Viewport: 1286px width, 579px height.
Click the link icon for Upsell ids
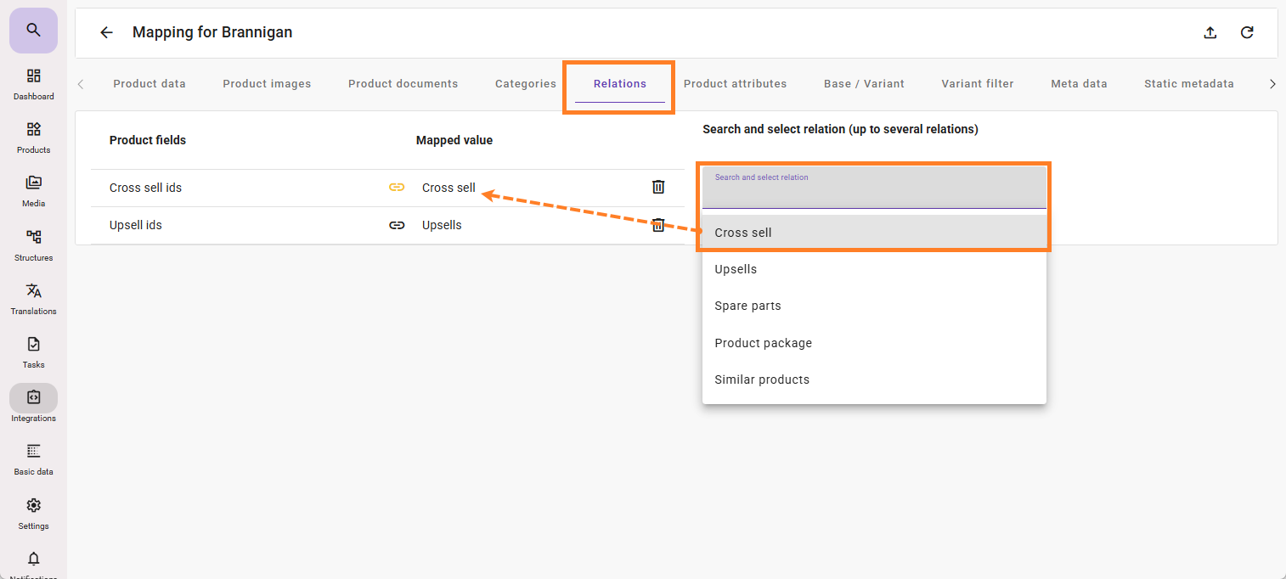[x=397, y=225]
